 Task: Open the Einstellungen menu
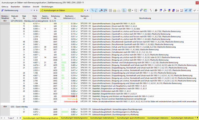coord(47,7)
